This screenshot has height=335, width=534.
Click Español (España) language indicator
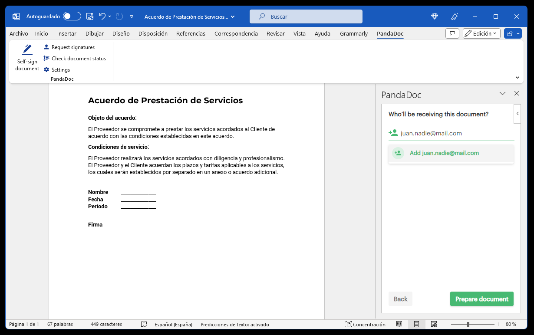[174, 324]
